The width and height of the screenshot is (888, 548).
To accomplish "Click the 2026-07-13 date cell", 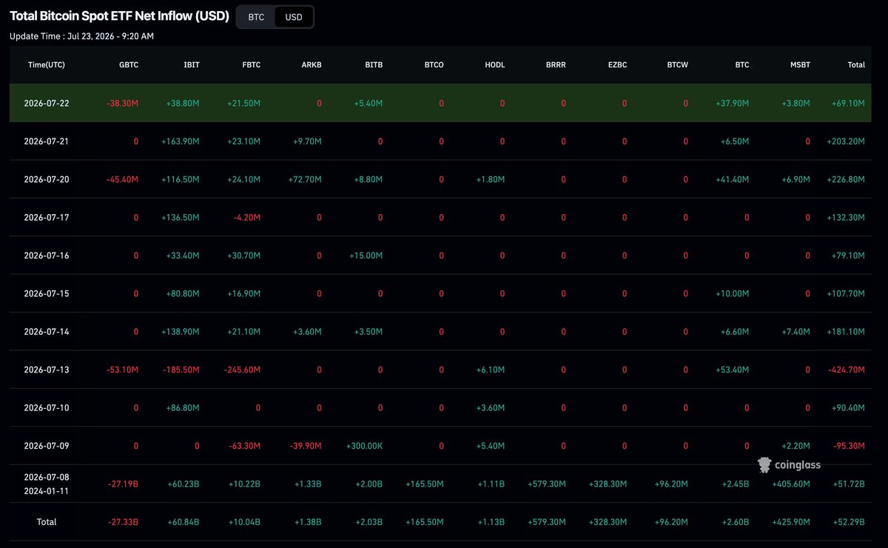I will click(x=47, y=370).
